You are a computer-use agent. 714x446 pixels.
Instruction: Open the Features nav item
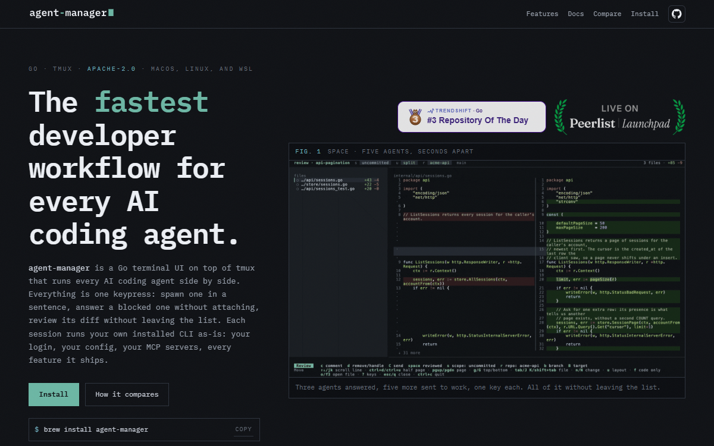pyautogui.click(x=542, y=14)
